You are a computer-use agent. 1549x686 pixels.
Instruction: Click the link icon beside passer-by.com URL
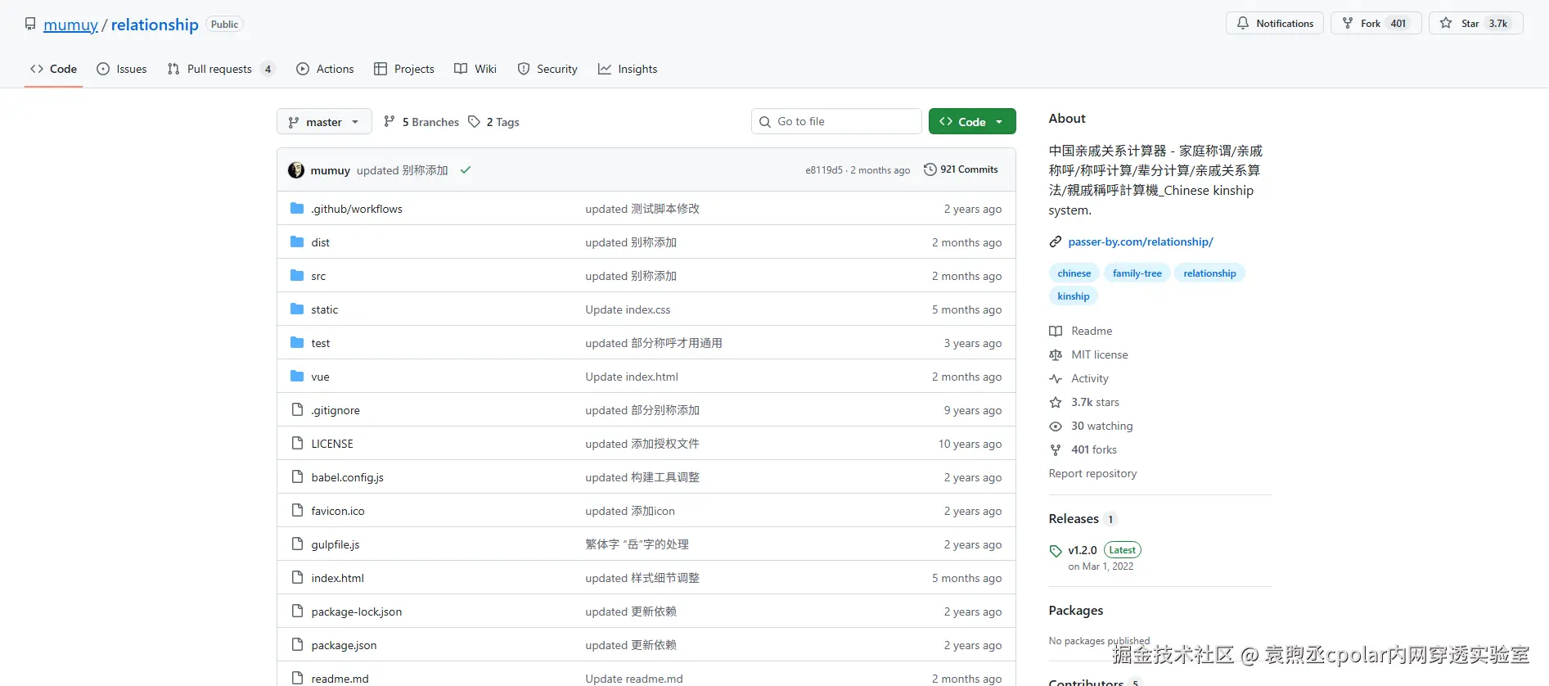1056,241
